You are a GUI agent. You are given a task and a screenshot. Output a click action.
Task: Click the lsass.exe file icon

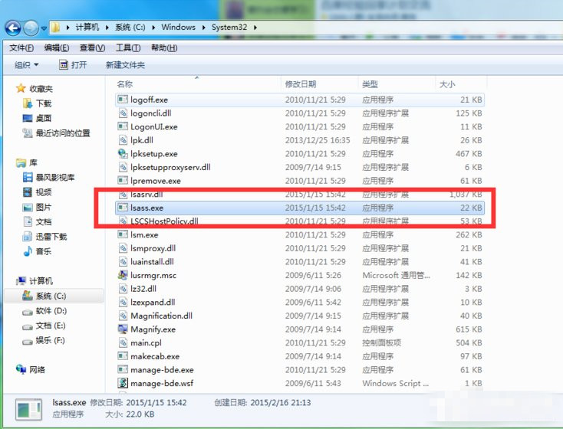(x=123, y=208)
